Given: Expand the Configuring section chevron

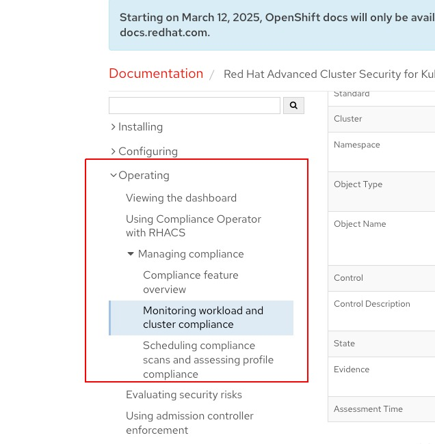Looking at the screenshot, I should click(x=113, y=152).
